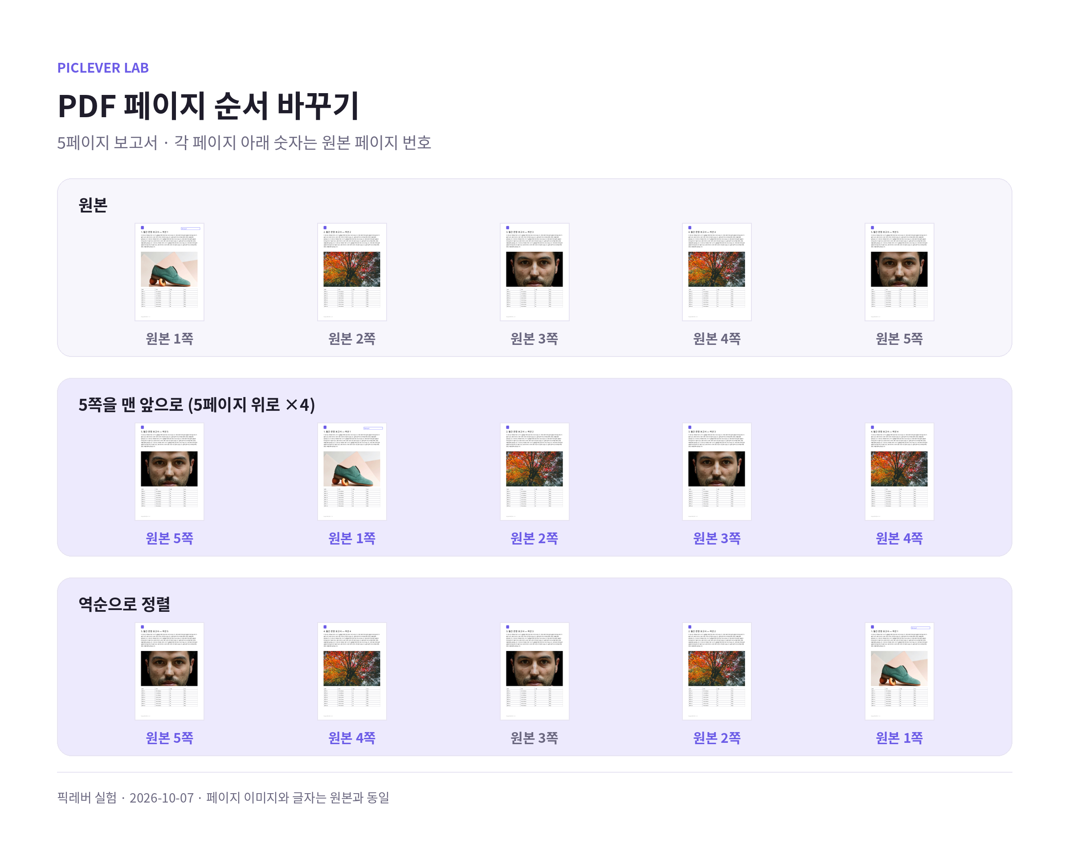Click the 역순으로 정렬 section heading
Viewport: 1069px width, 852px height.
point(124,604)
